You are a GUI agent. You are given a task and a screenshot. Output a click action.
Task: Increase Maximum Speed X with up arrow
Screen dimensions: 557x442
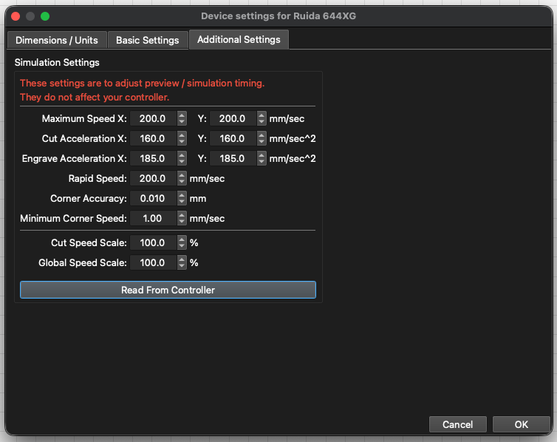(x=182, y=115)
